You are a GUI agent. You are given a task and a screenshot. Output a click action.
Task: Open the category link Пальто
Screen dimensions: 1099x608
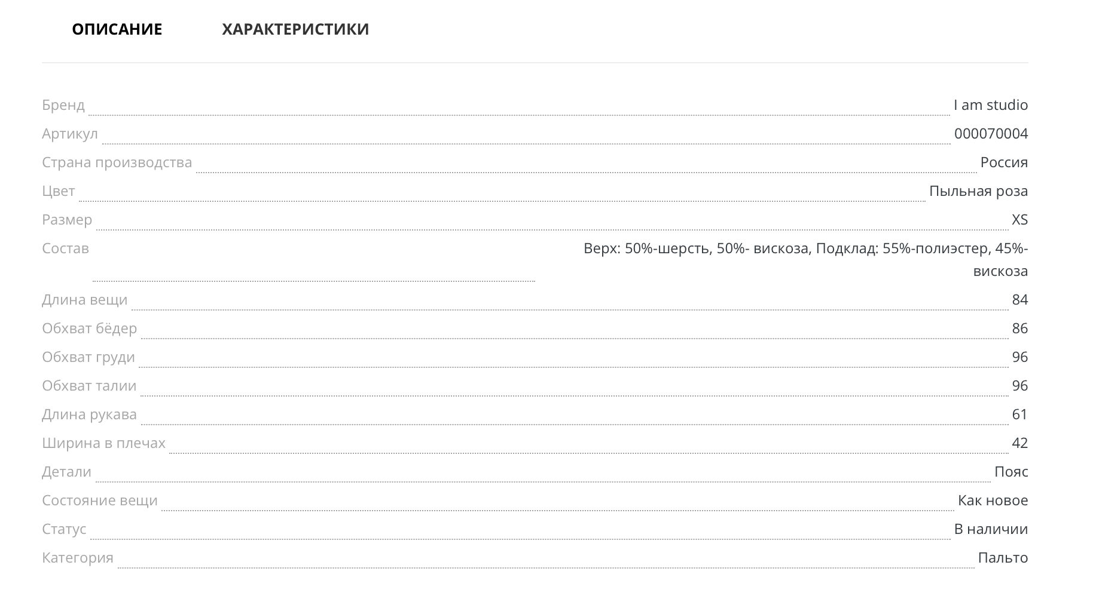tap(1003, 558)
